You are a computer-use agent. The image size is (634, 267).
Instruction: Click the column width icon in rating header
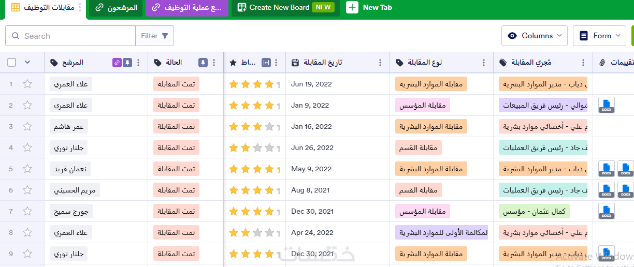click(266, 63)
